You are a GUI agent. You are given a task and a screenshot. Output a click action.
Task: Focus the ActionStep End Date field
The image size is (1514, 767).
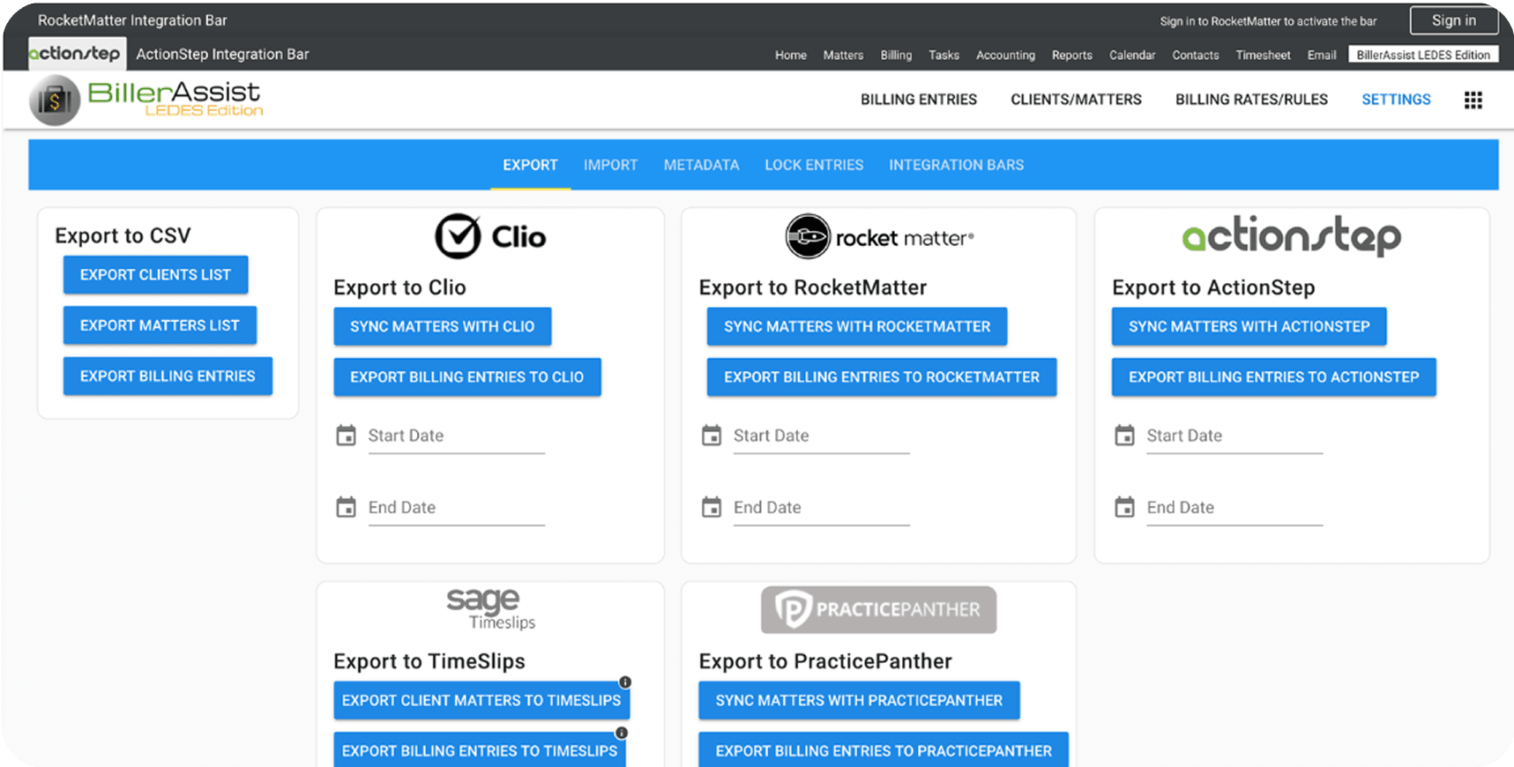(1235, 509)
